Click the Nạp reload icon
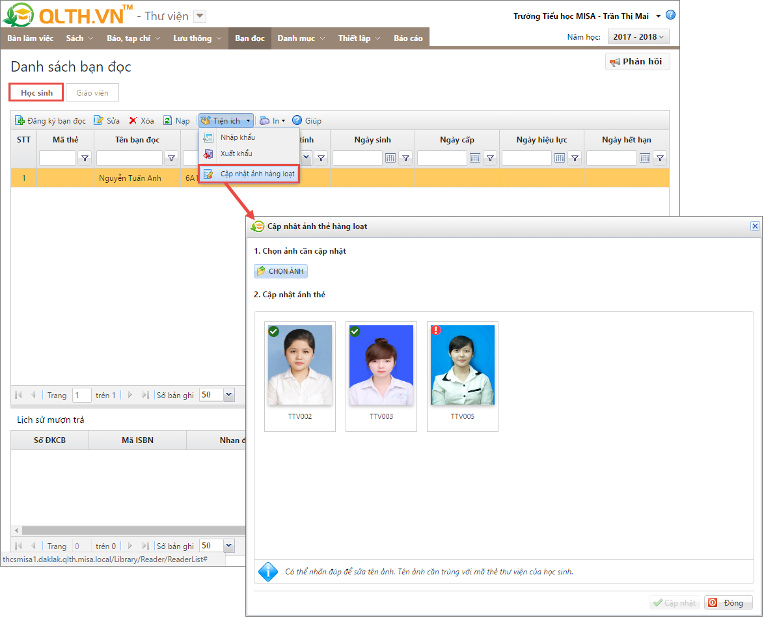The width and height of the screenshot is (764, 618). 168,120
